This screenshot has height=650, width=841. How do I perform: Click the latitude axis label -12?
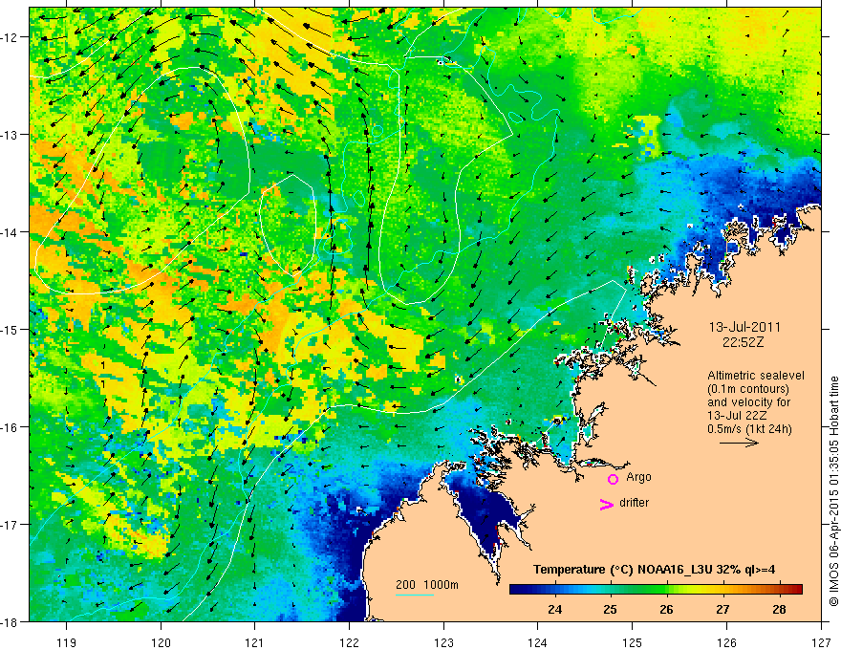11,37
